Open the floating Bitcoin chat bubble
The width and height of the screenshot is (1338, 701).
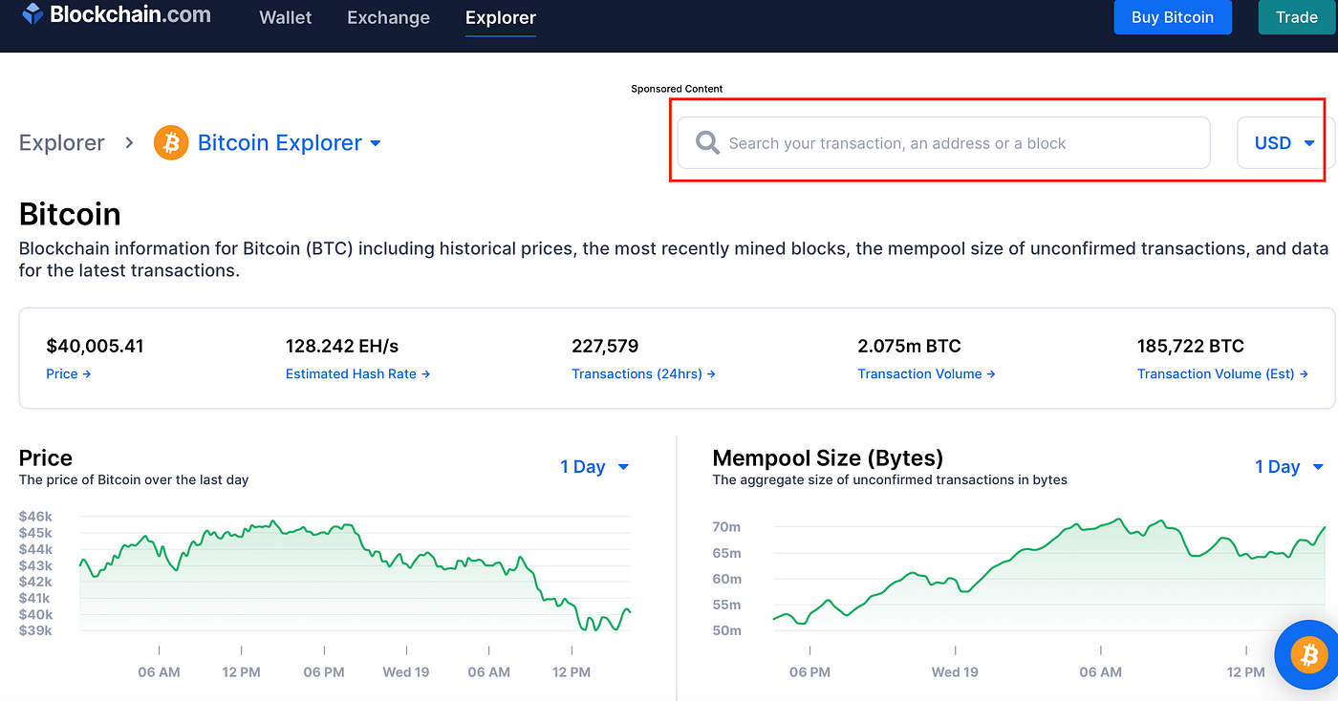(x=1307, y=656)
